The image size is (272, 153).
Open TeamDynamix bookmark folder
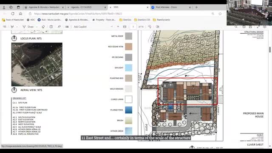[161, 20]
